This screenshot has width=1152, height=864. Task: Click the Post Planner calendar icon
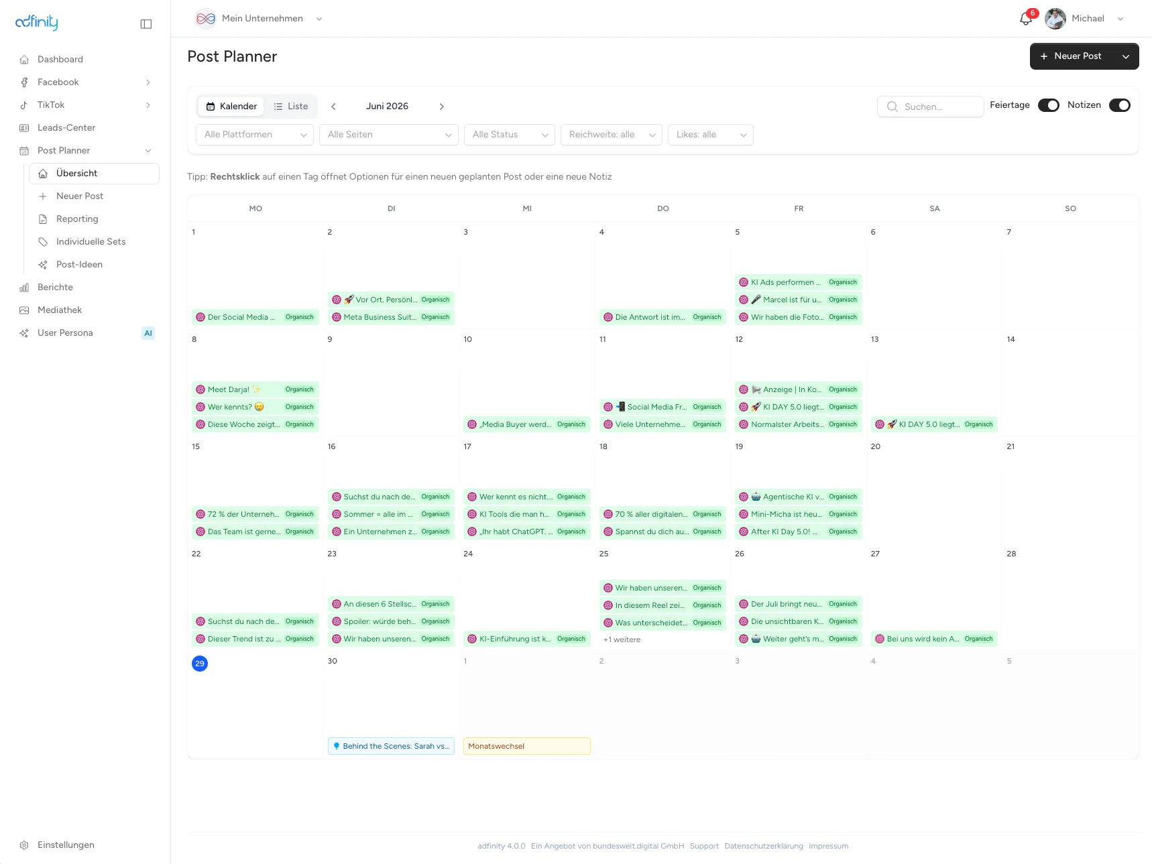tap(24, 151)
